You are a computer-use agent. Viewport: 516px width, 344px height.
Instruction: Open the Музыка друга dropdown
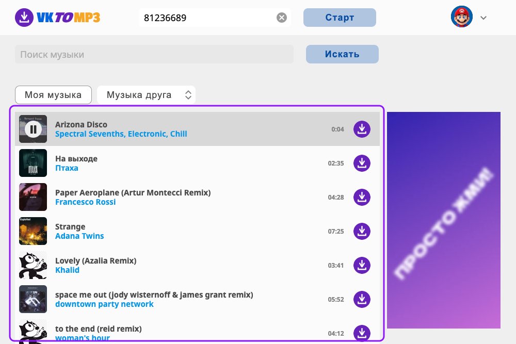click(147, 95)
